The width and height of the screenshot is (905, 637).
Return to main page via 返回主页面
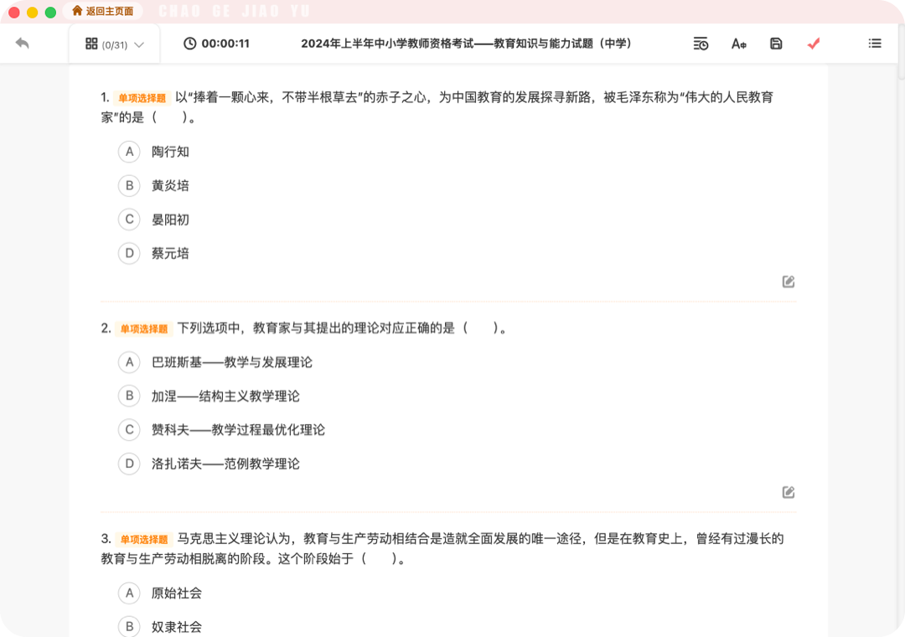click(x=103, y=11)
